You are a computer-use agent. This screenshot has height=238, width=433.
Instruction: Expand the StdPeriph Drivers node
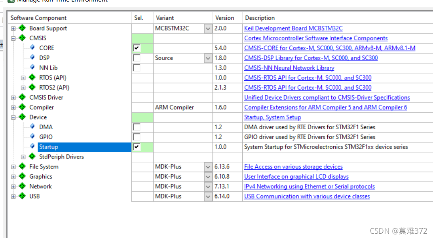(23, 157)
